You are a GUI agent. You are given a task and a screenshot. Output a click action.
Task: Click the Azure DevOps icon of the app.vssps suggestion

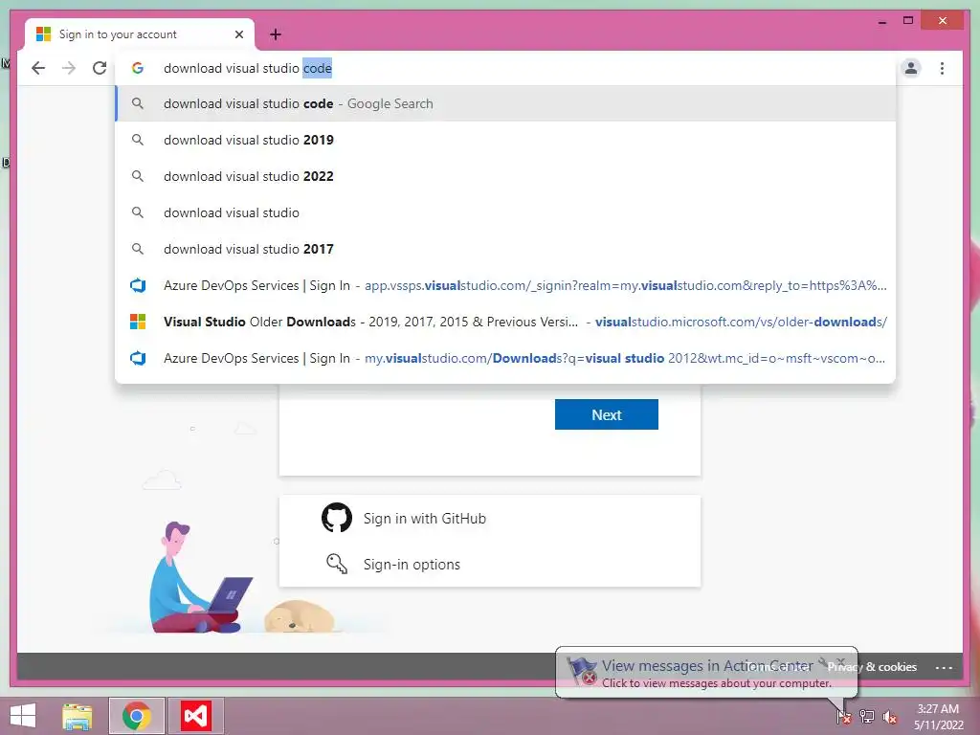click(x=138, y=285)
